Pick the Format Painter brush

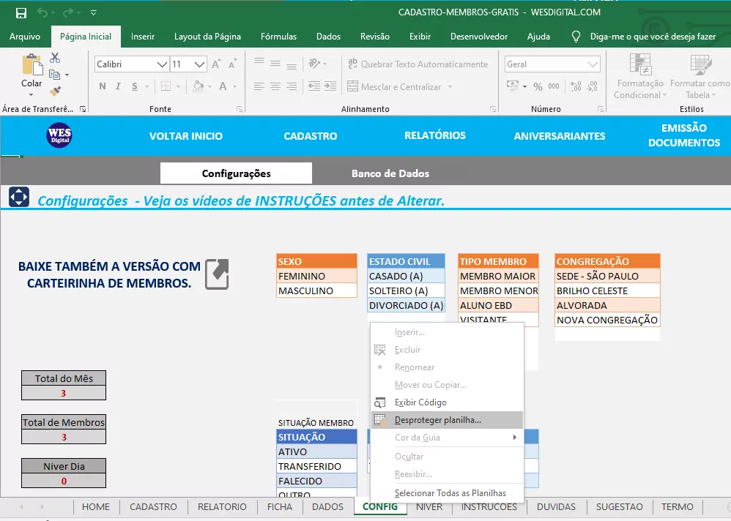pyautogui.click(x=55, y=91)
